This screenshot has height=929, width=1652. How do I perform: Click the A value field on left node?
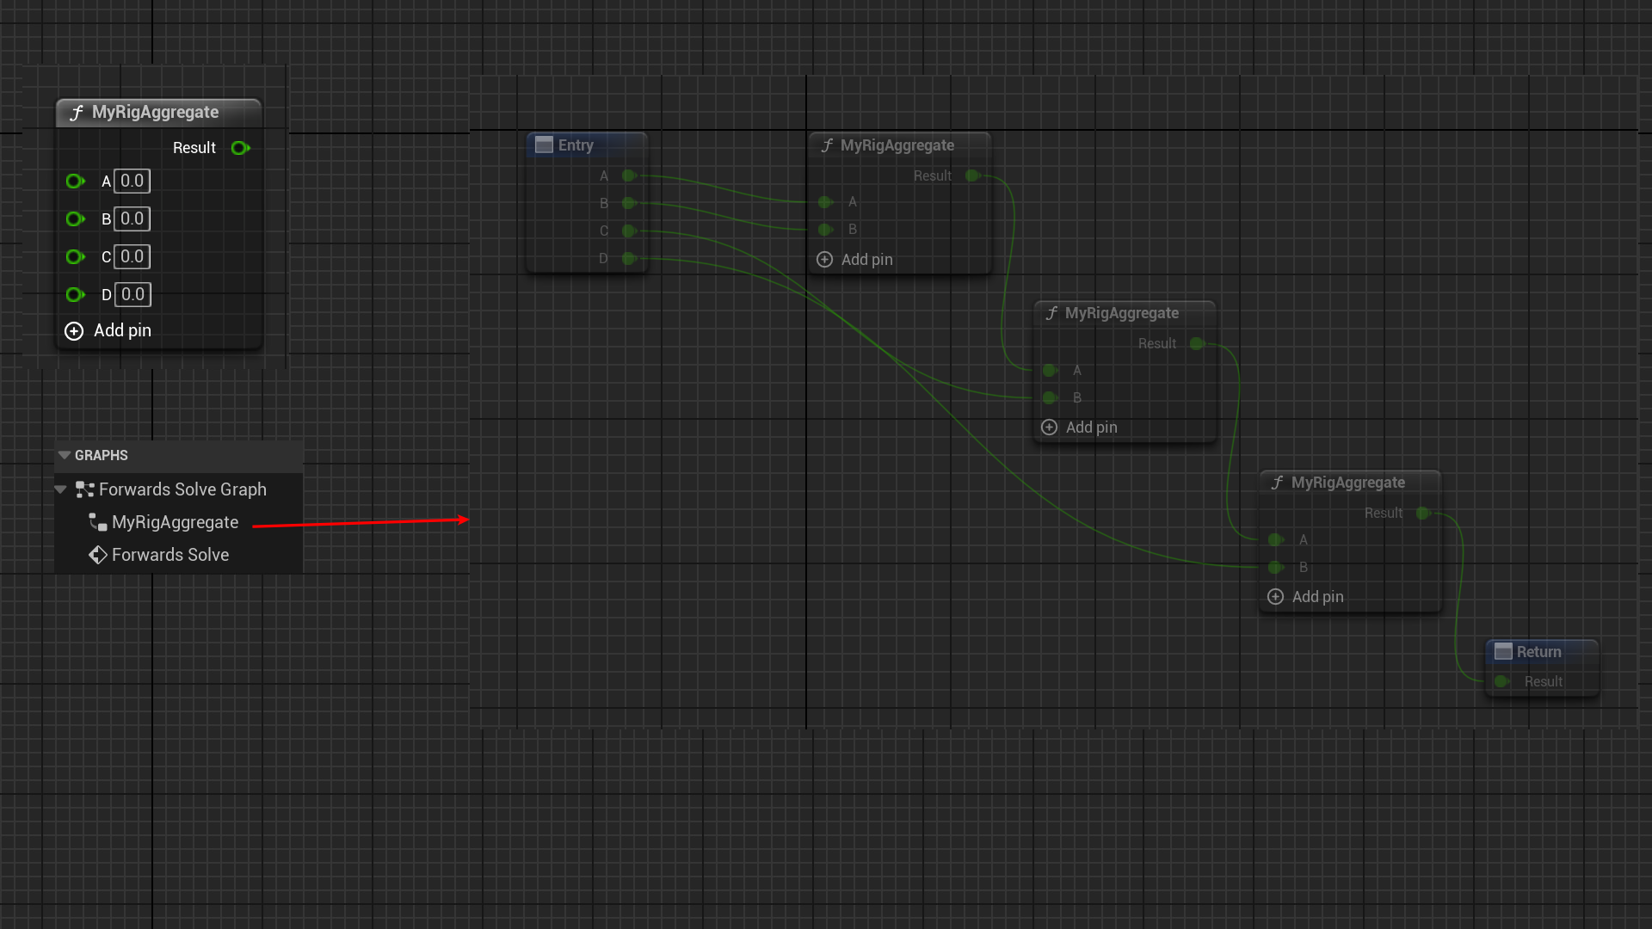tap(133, 181)
